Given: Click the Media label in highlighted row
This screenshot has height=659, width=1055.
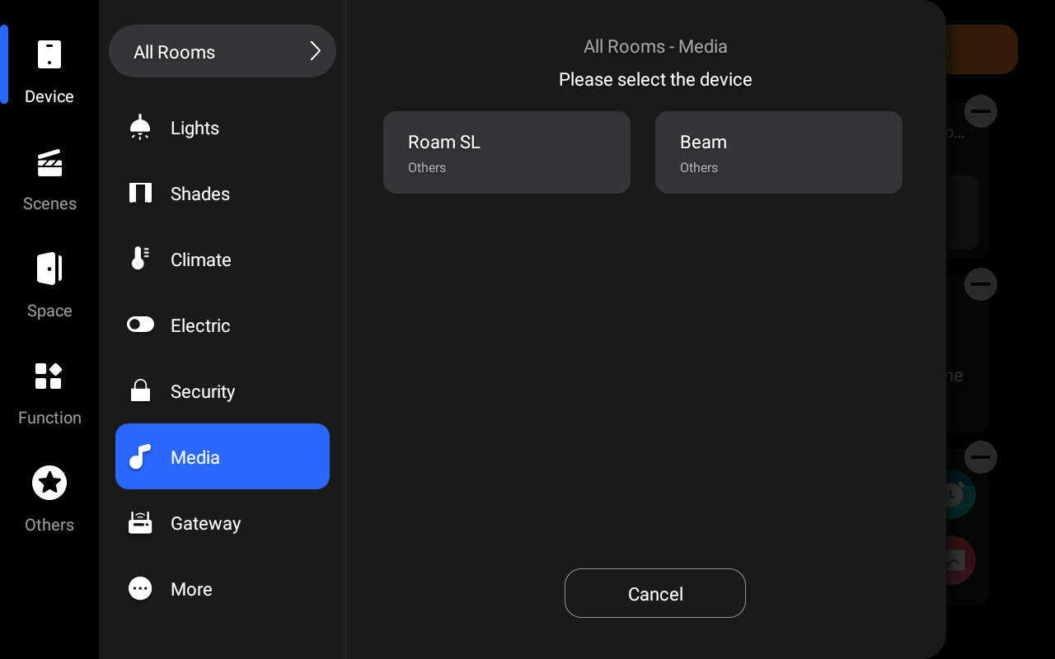Looking at the screenshot, I should pos(195,457).
